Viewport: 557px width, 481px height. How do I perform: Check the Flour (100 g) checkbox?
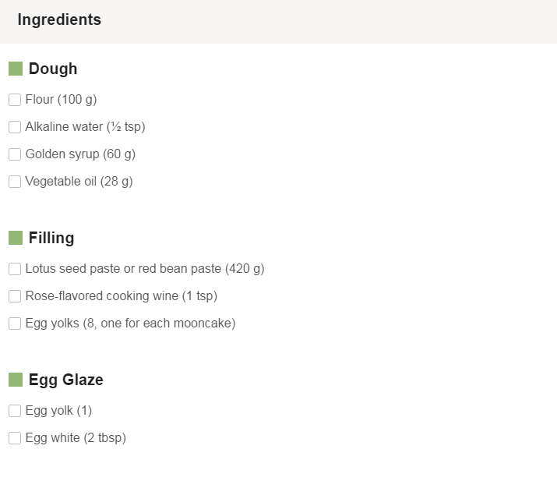point(15,100)
